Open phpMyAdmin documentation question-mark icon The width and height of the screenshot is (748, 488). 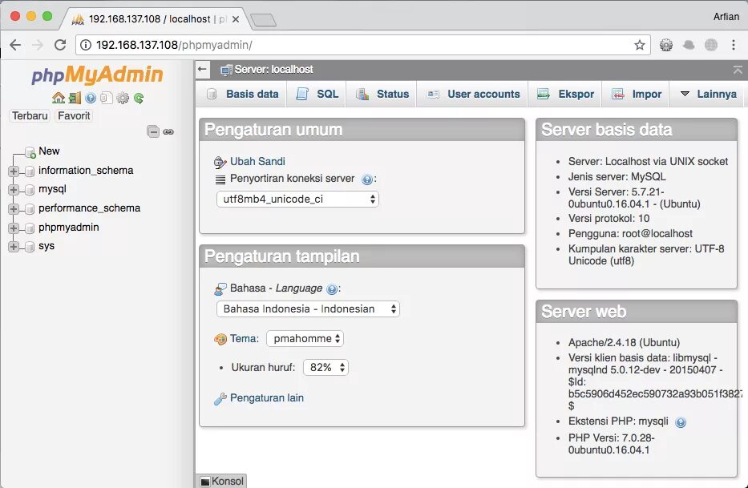[x=90, y=98]
